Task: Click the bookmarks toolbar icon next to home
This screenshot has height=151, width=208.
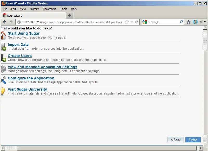Action: coord(195,22)
